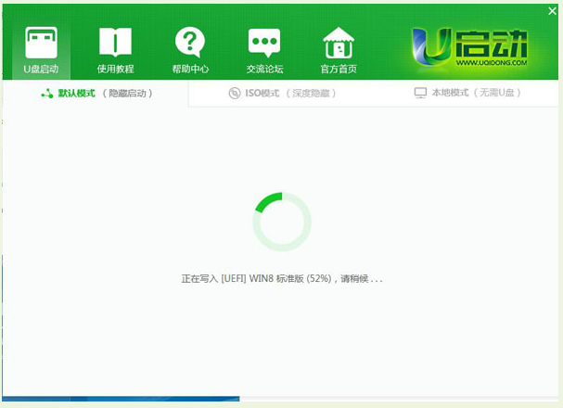
Task: Click the monitor icon beside 本地模式
Action: (x=420, y=94)
